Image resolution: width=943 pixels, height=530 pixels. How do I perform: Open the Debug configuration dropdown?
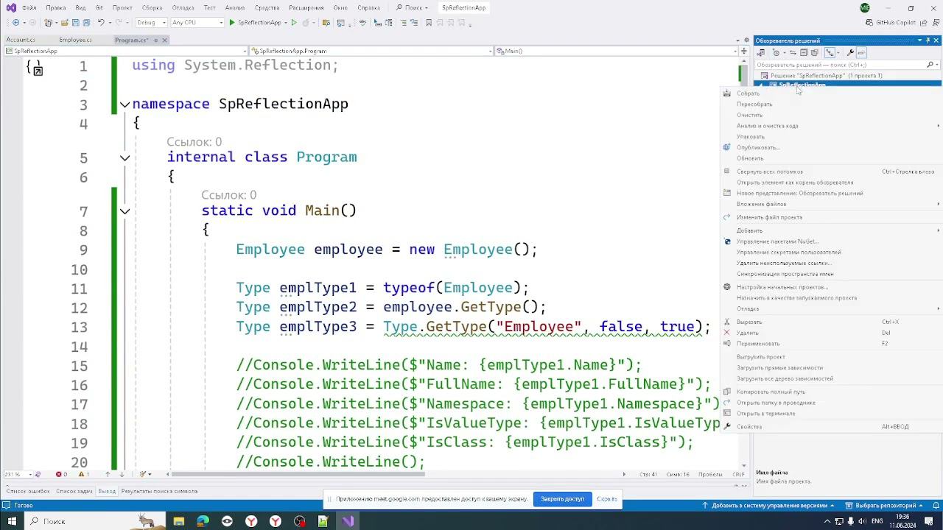click(x=151, y=23)
